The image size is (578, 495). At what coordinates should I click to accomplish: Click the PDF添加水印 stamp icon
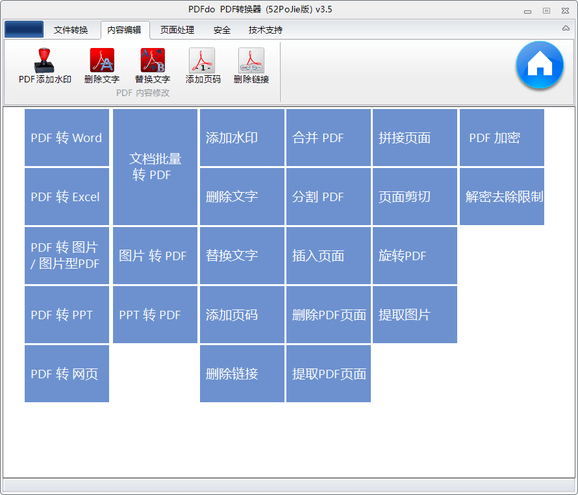tap(45, 61)
